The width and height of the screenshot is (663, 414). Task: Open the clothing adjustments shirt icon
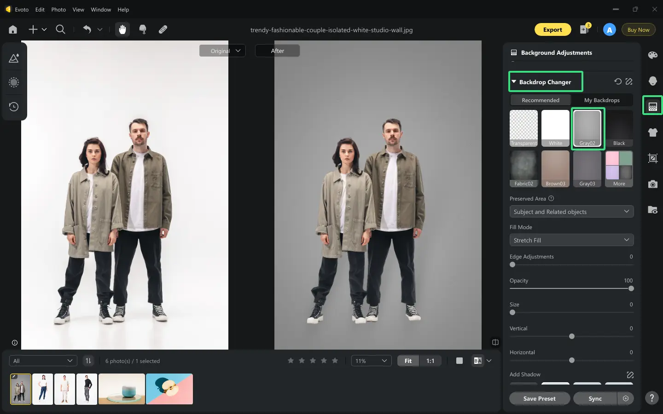[652, 132]
